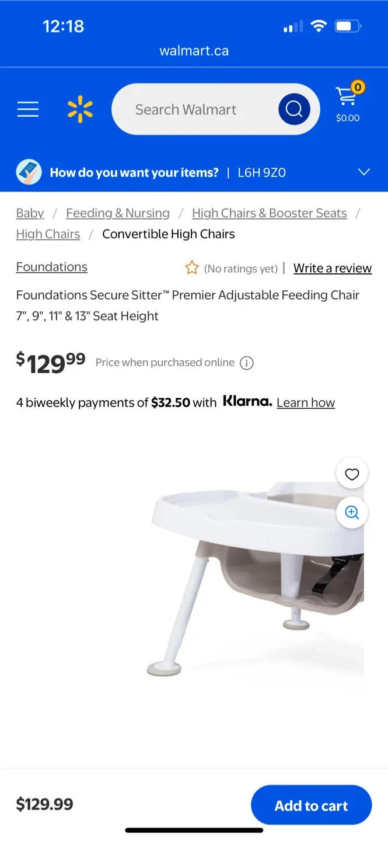
Task: Select the star rating icon
Action: pyautogui.click(x=192, y=267)
